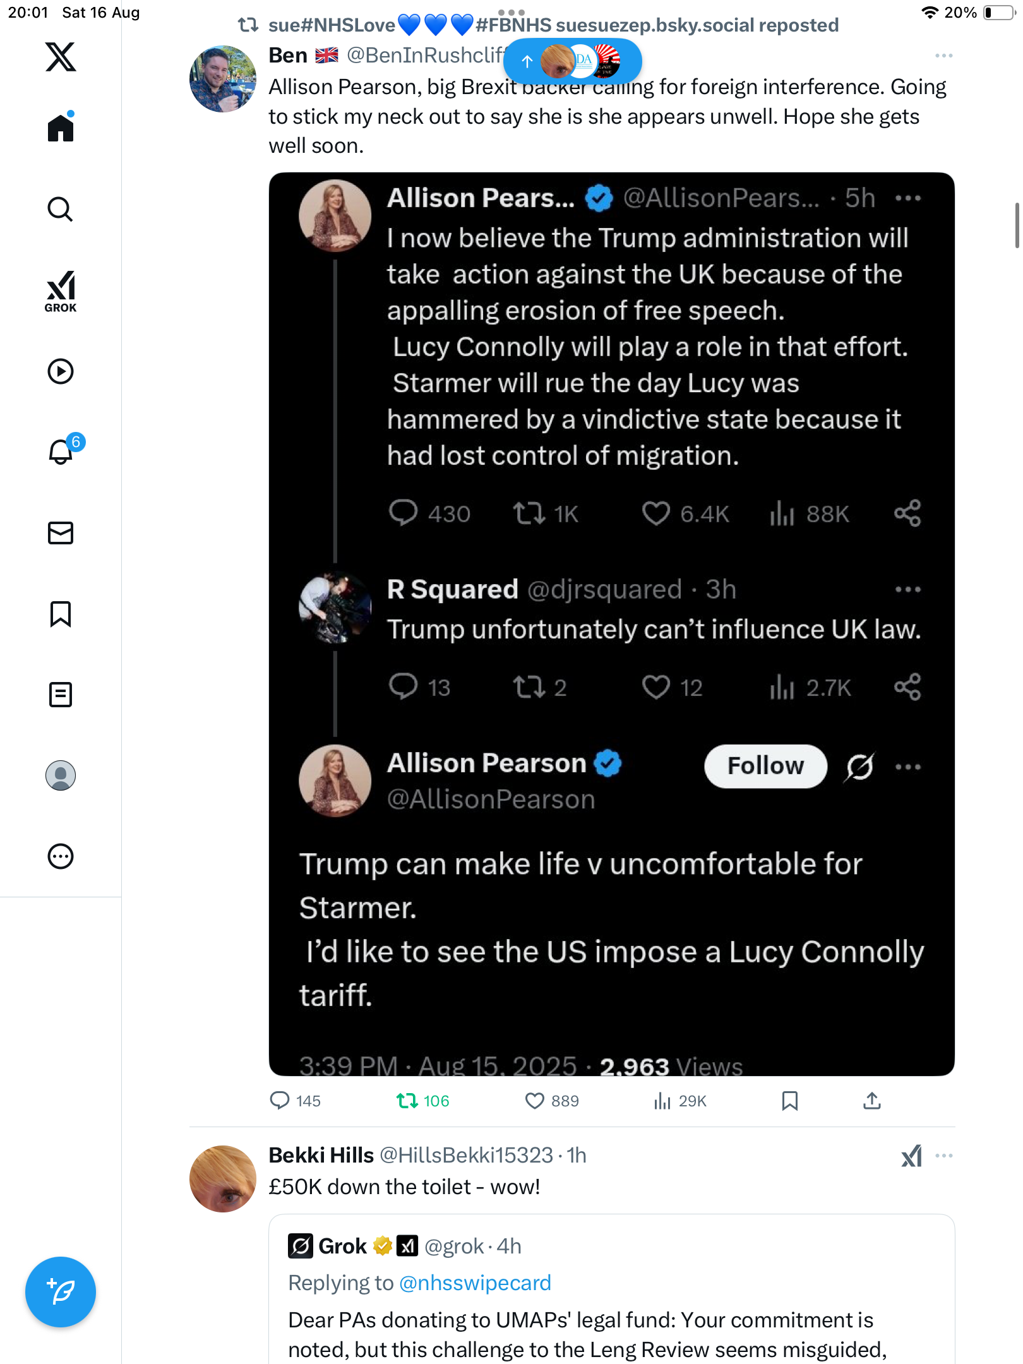
Task: Open Direct Messages envelope
Action: click(x=61, y=533)
